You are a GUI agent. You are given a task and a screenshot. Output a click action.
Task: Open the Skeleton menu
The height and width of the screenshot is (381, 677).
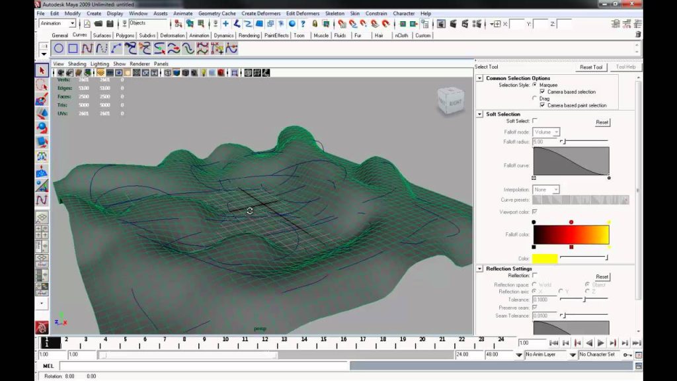click(x=335, y=13)
